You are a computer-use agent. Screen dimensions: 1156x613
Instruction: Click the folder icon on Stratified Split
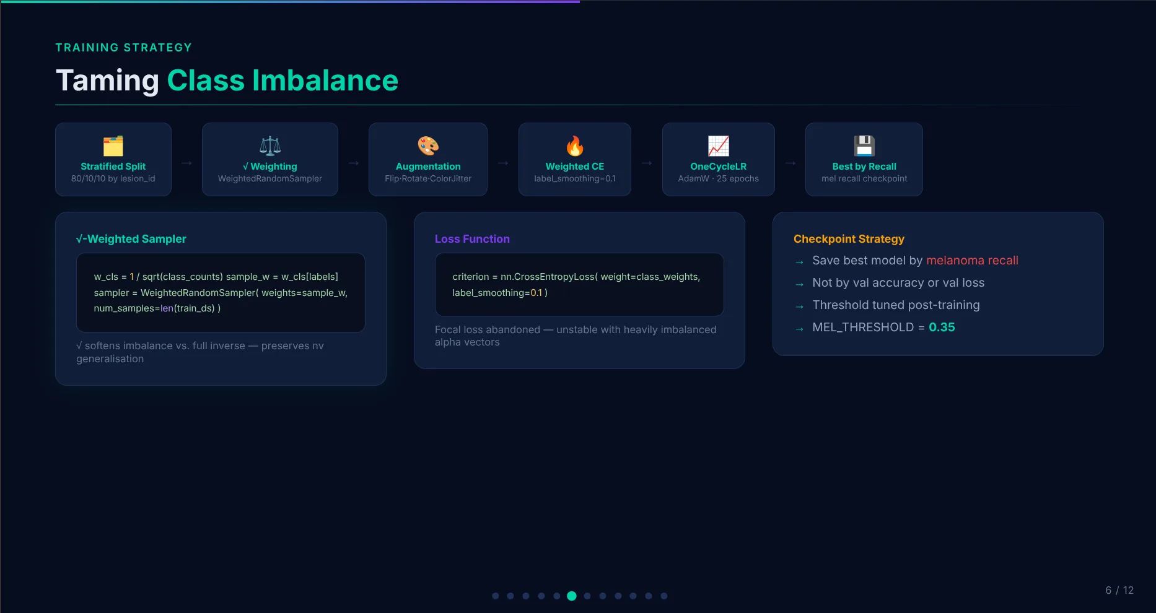click(113, 146)
